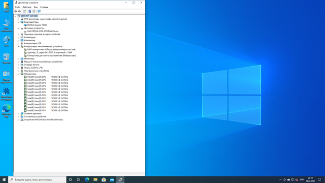
Task: Select the first Intel Xeon CPU entry
Action: click(x=48, y=77)
